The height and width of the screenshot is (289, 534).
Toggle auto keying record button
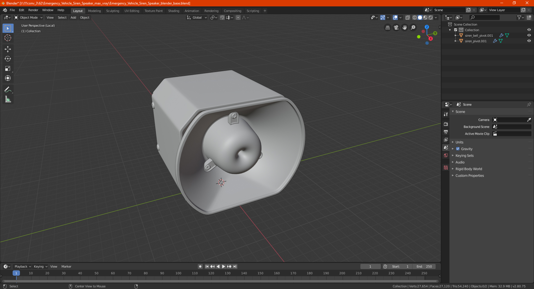click(200, 266)
